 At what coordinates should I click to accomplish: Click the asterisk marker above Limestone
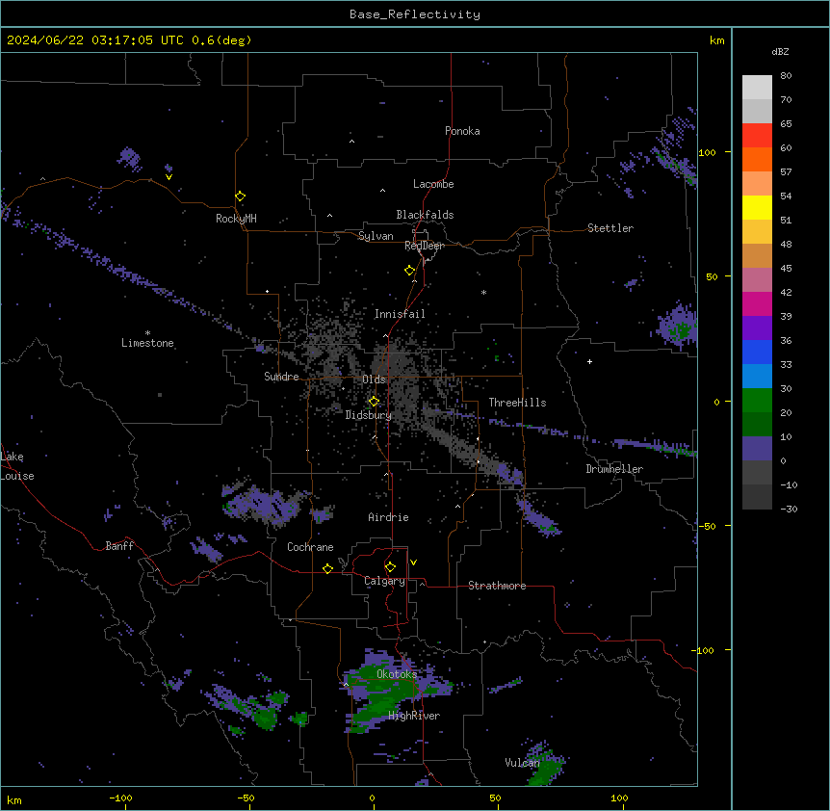point(147,333)
